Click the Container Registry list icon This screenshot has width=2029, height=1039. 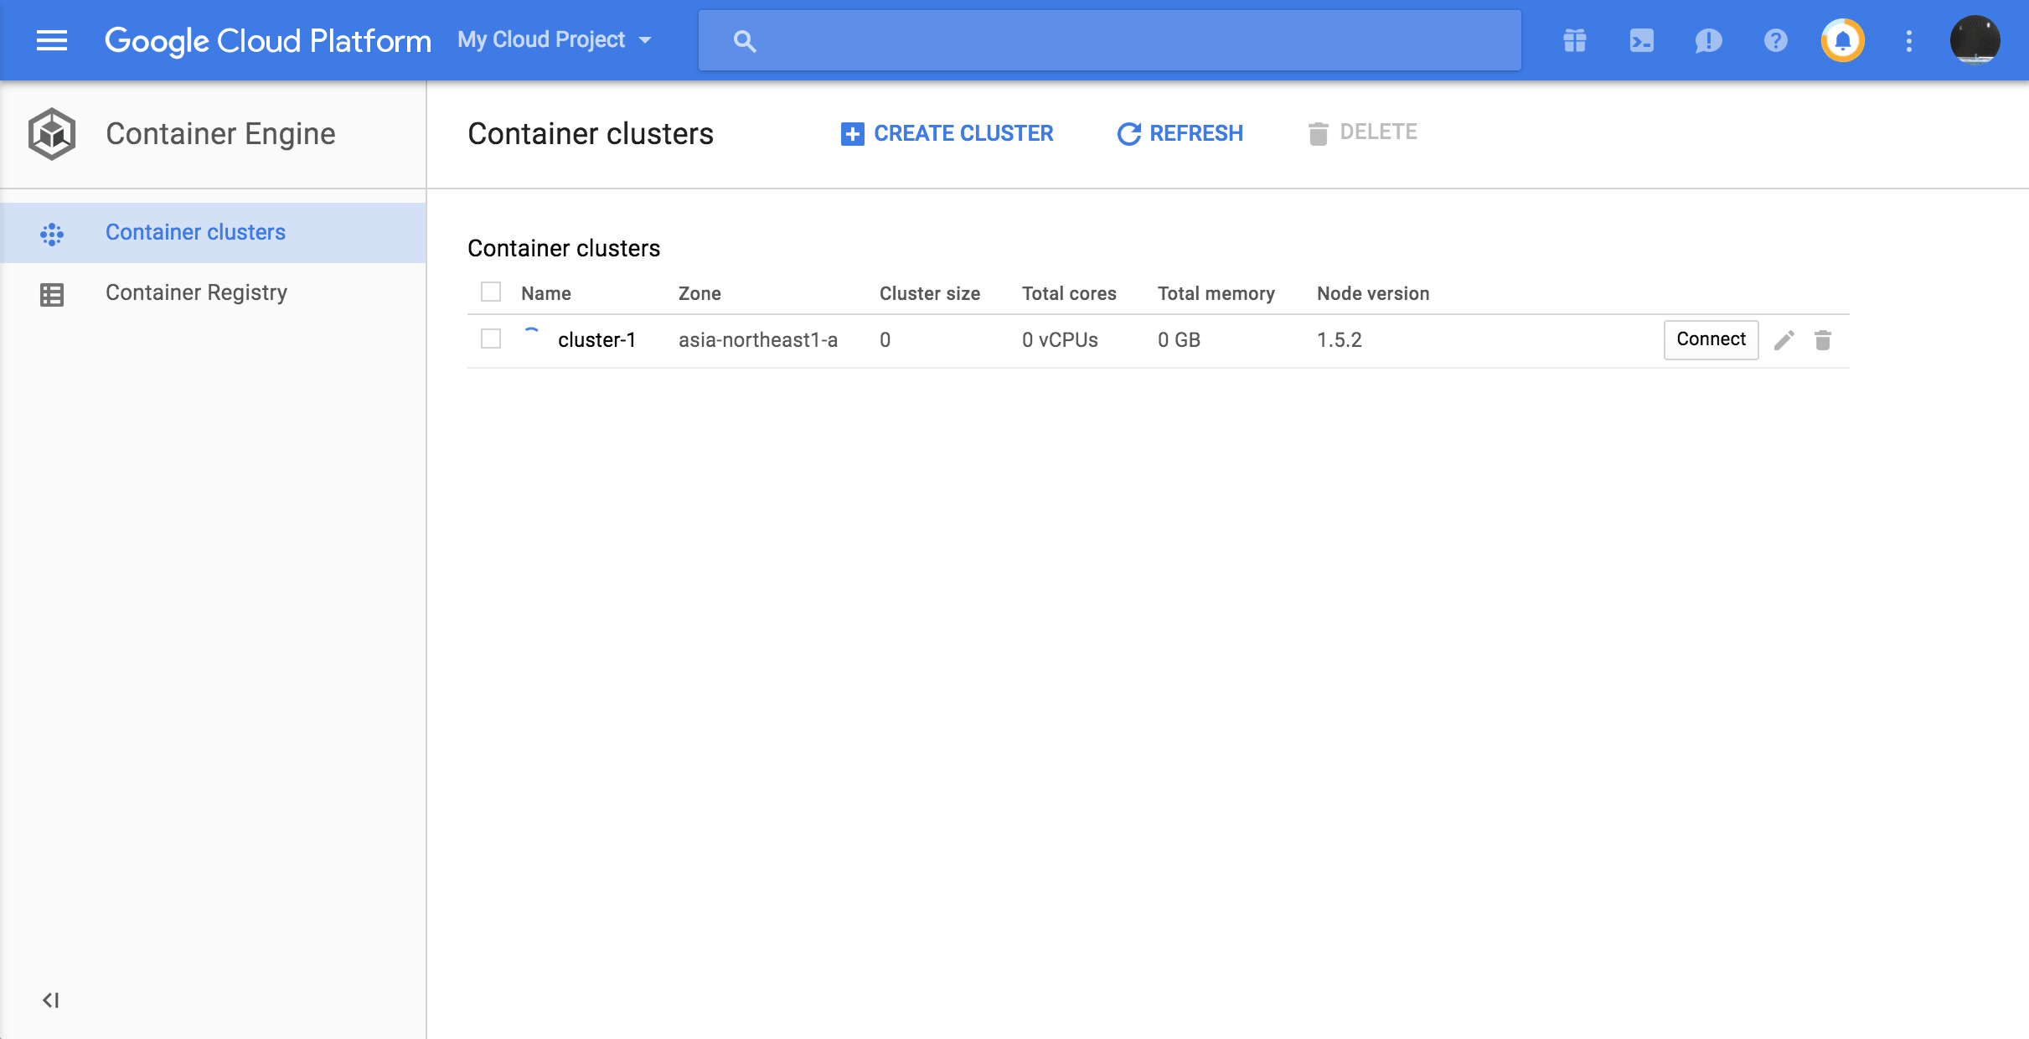point(52,295)
